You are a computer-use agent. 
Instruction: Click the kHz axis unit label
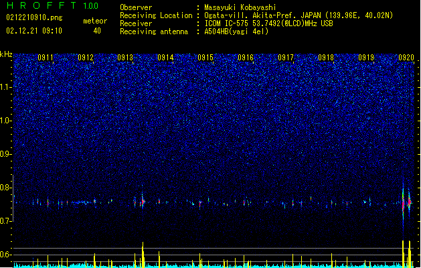point(6,54)
